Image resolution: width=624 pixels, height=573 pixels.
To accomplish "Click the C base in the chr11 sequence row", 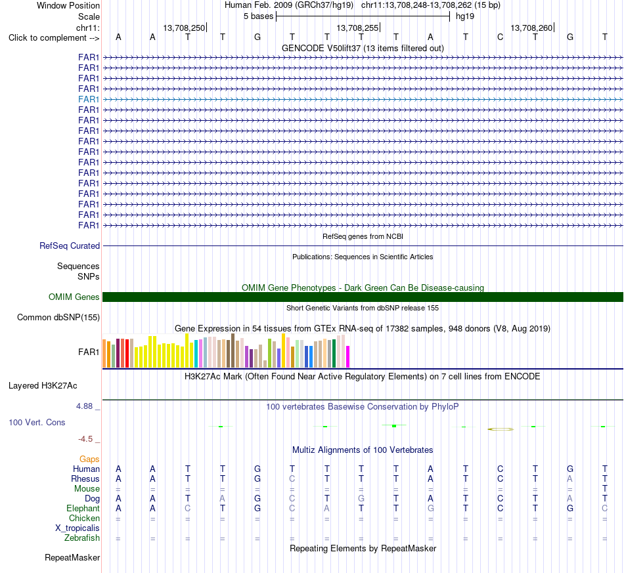I will pos(501,37).
